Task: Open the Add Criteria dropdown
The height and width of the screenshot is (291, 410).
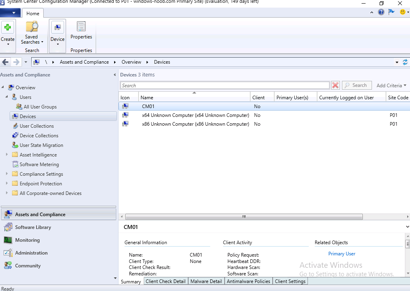Action: (x=392, y=86)
